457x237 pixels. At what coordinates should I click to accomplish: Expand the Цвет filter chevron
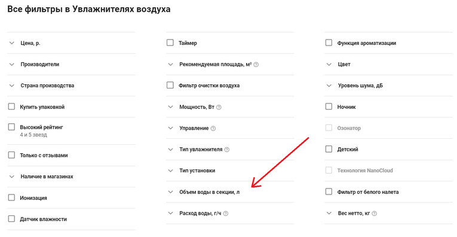329,64
